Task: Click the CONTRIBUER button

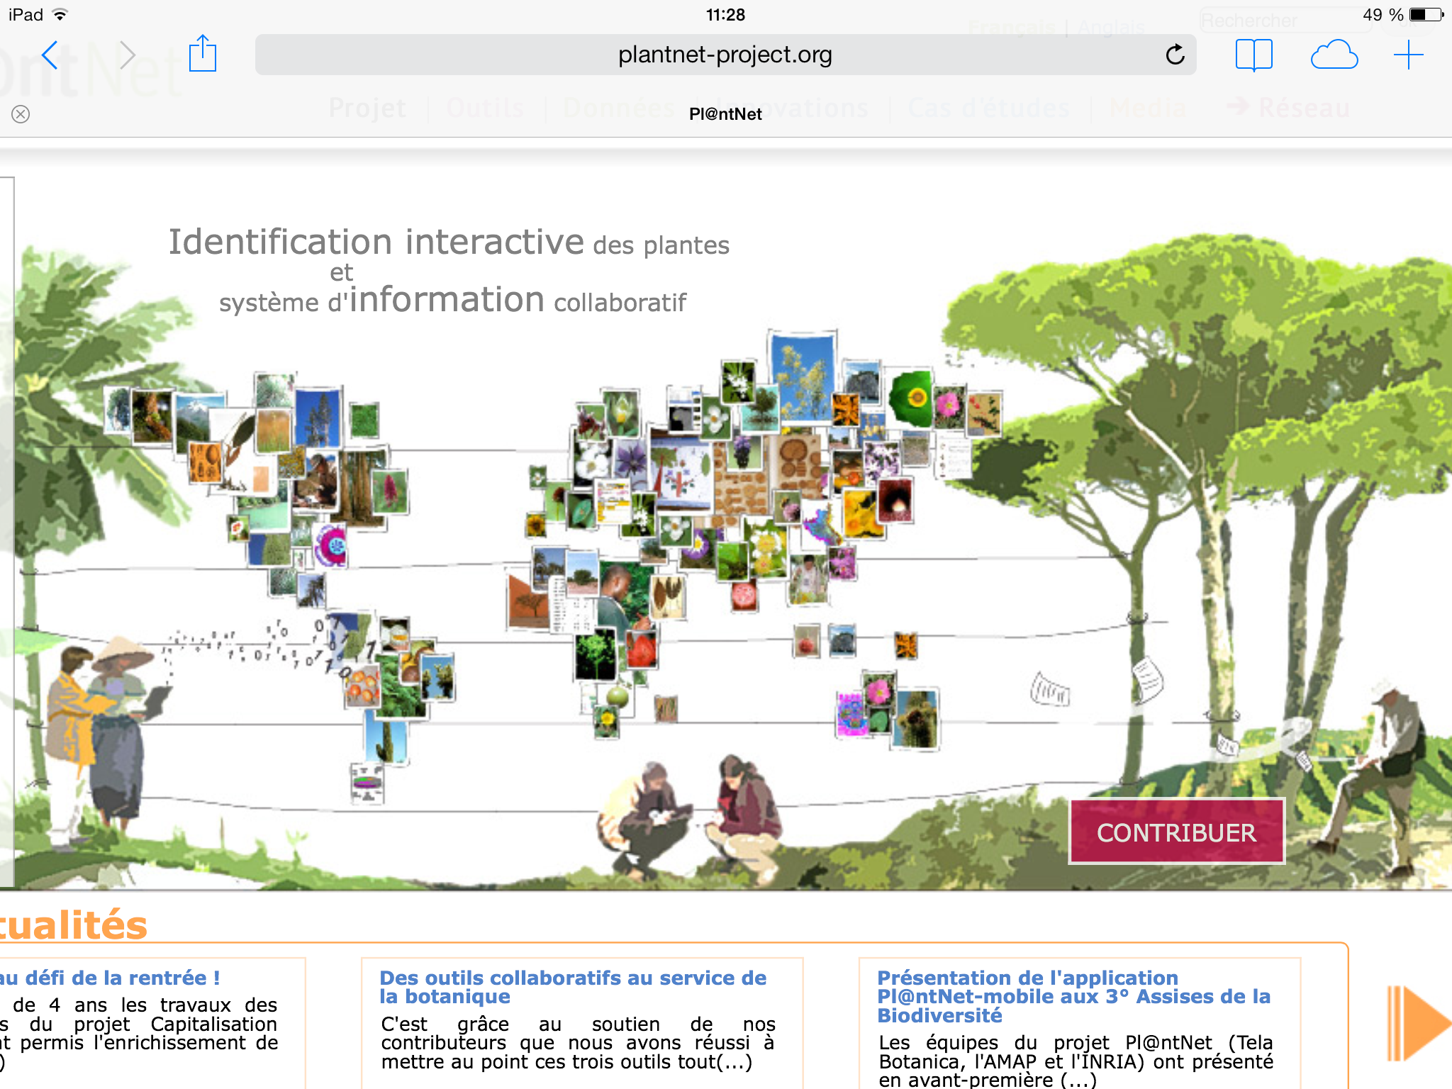Action: 1177,832
